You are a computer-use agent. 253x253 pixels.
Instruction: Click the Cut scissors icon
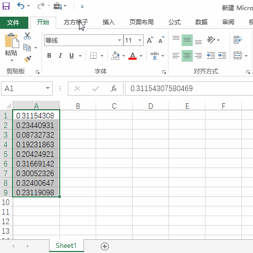point(27,36)
